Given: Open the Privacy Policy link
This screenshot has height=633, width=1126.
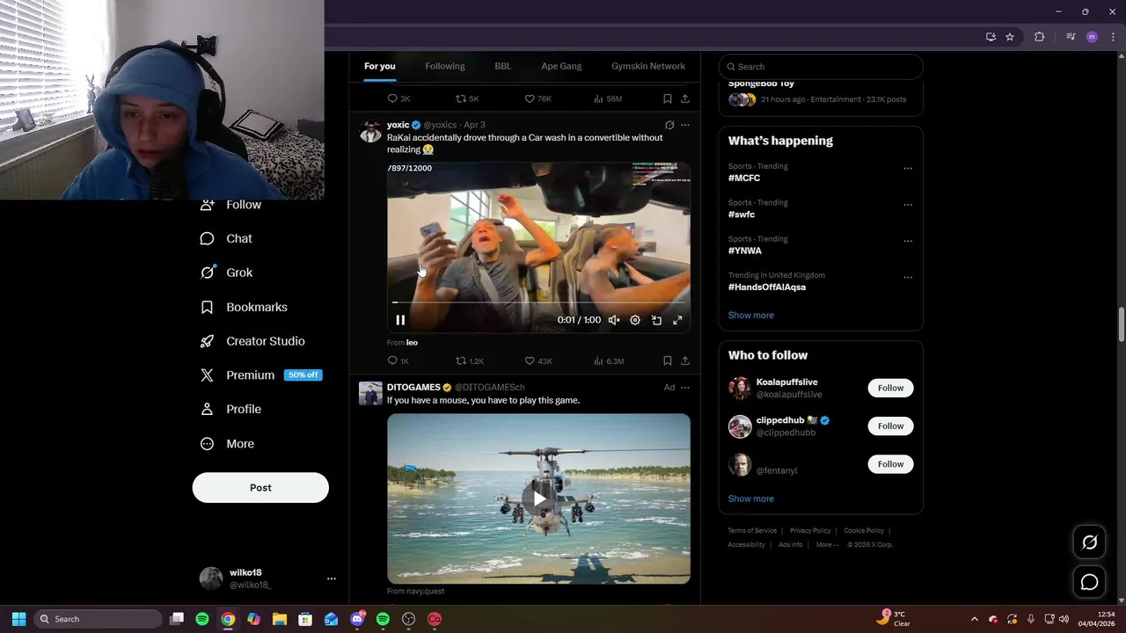Looking at the screenshot, I should click(x=810, y=531).
